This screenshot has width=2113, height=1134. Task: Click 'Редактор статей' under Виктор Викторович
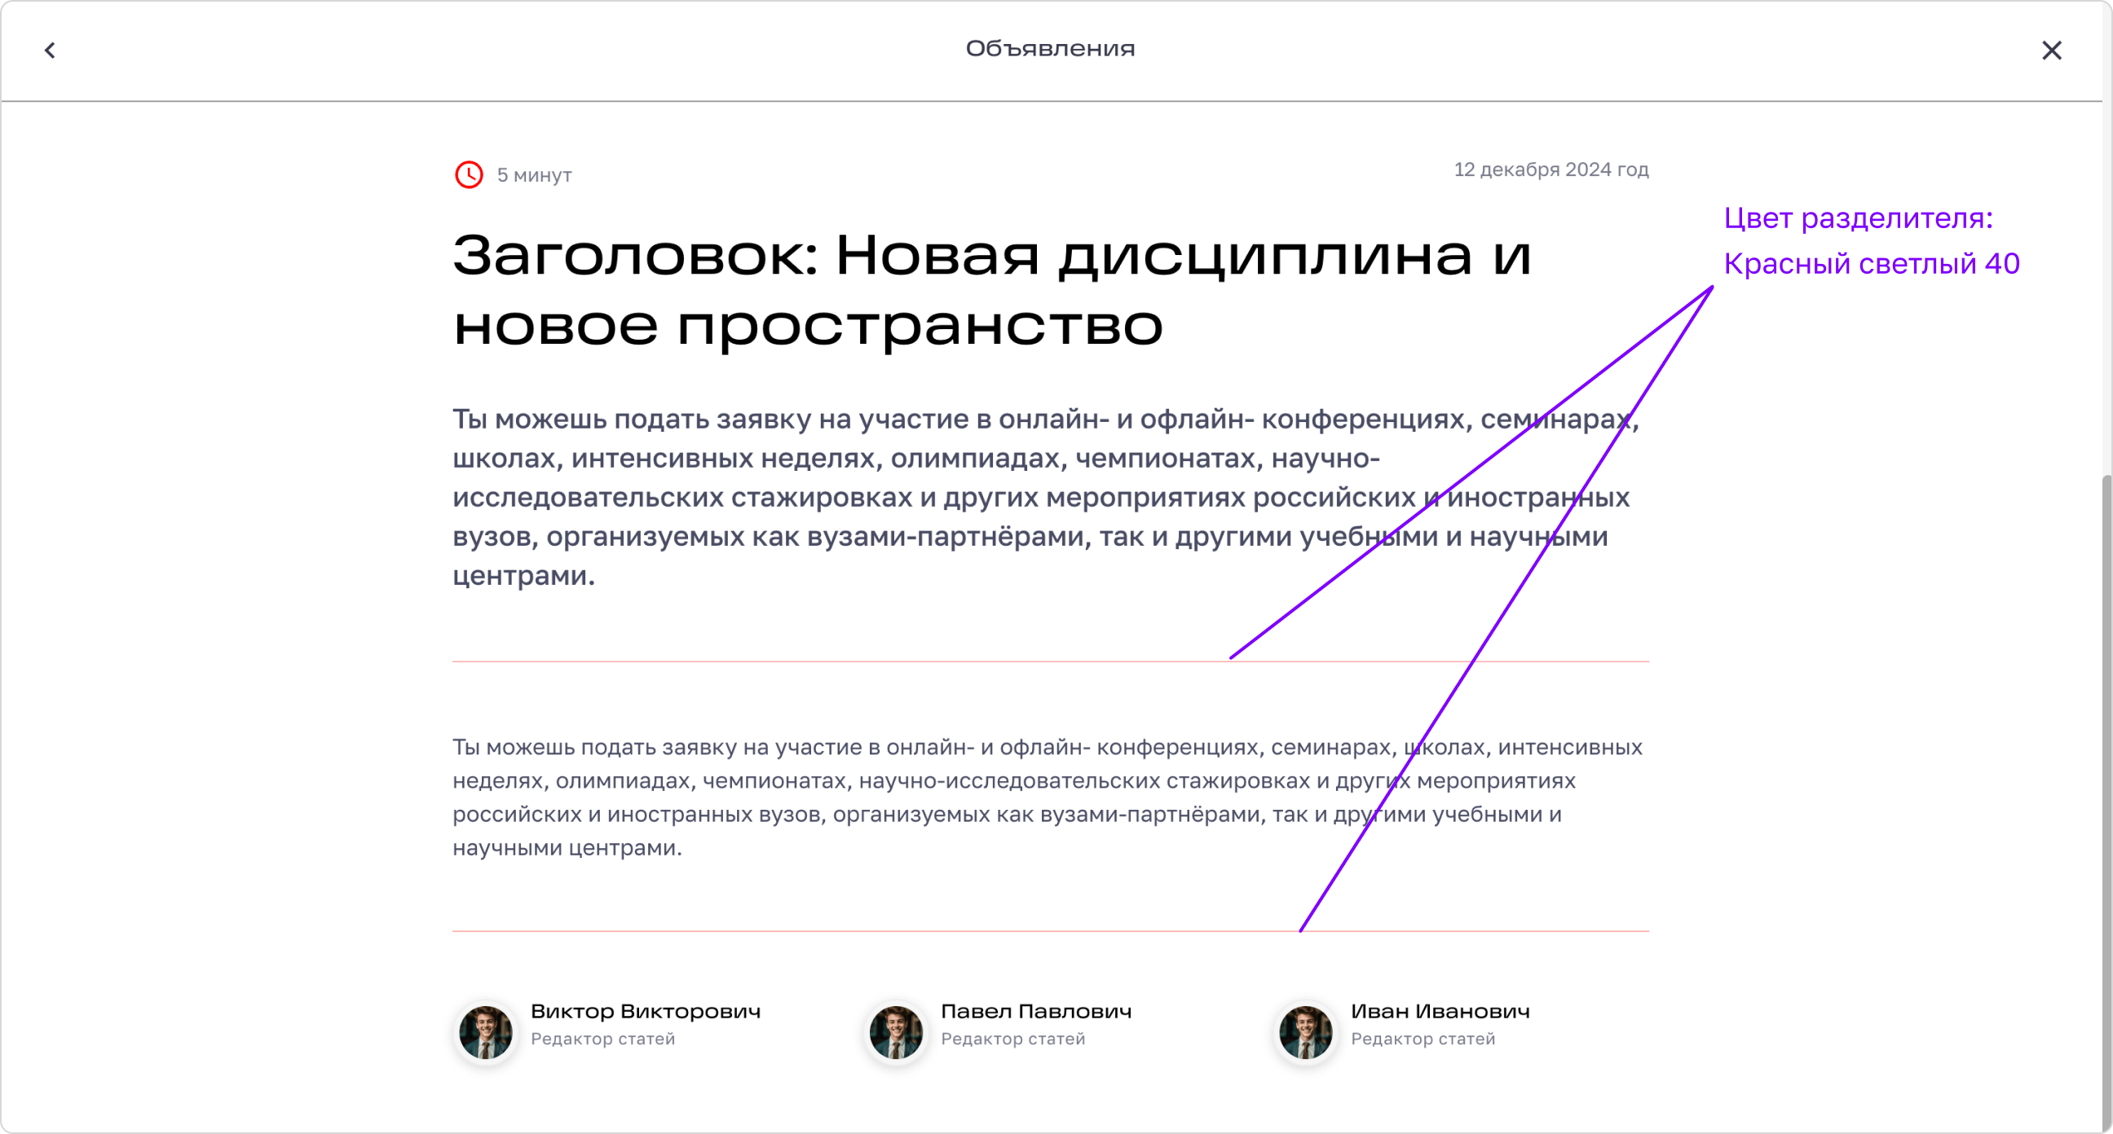pyautogui.click(x=603, y=1039)
